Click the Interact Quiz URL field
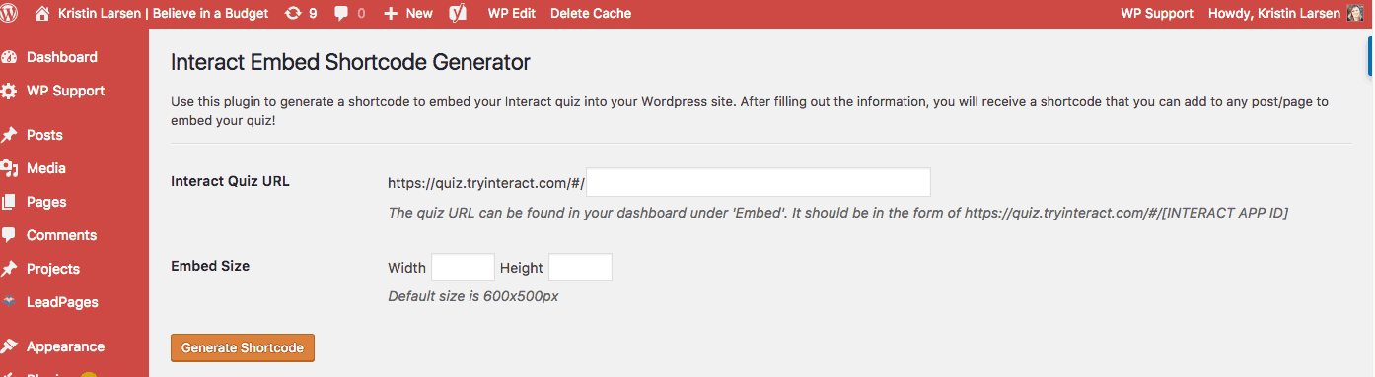 tap(759, 182)
